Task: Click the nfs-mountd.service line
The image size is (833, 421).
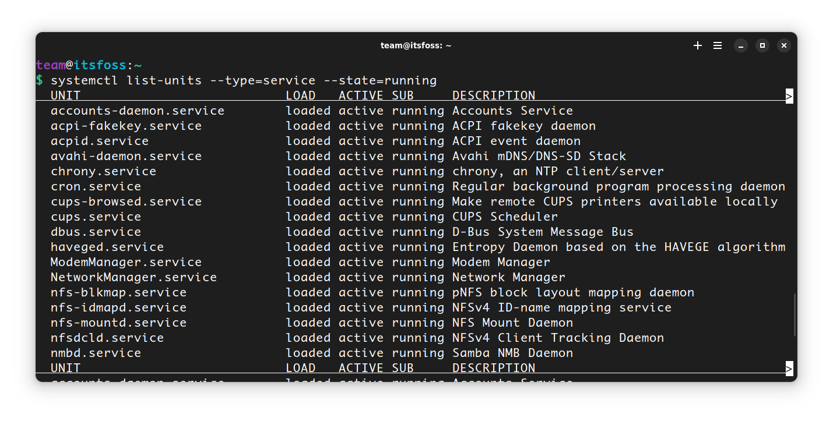Action: pos(118,322)
